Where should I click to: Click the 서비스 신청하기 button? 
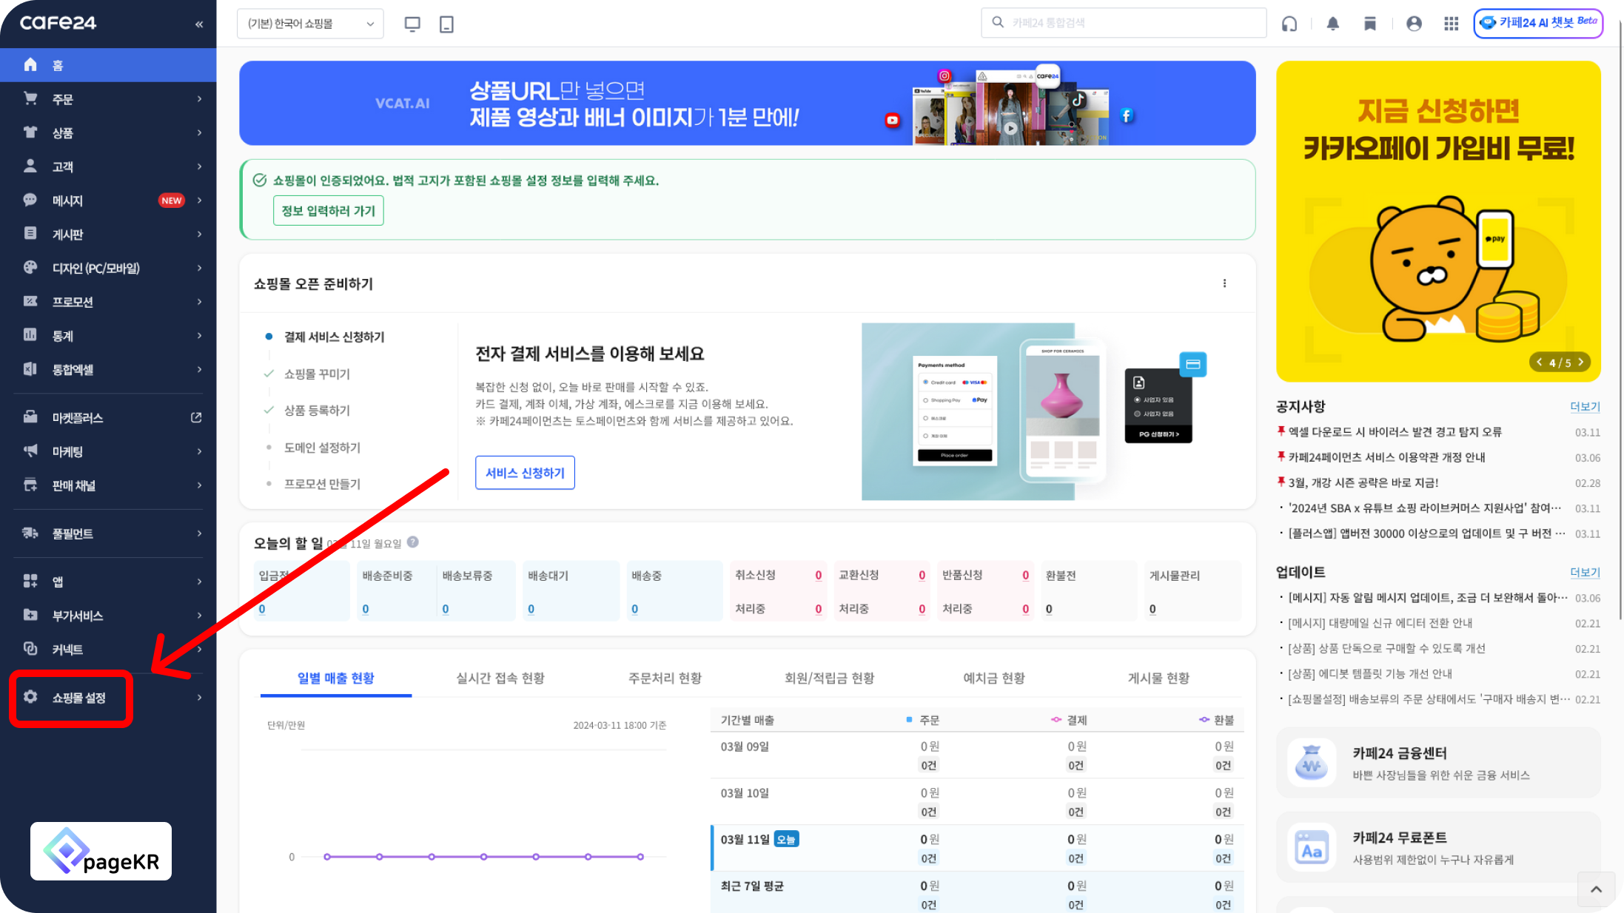tap(525, 473)
